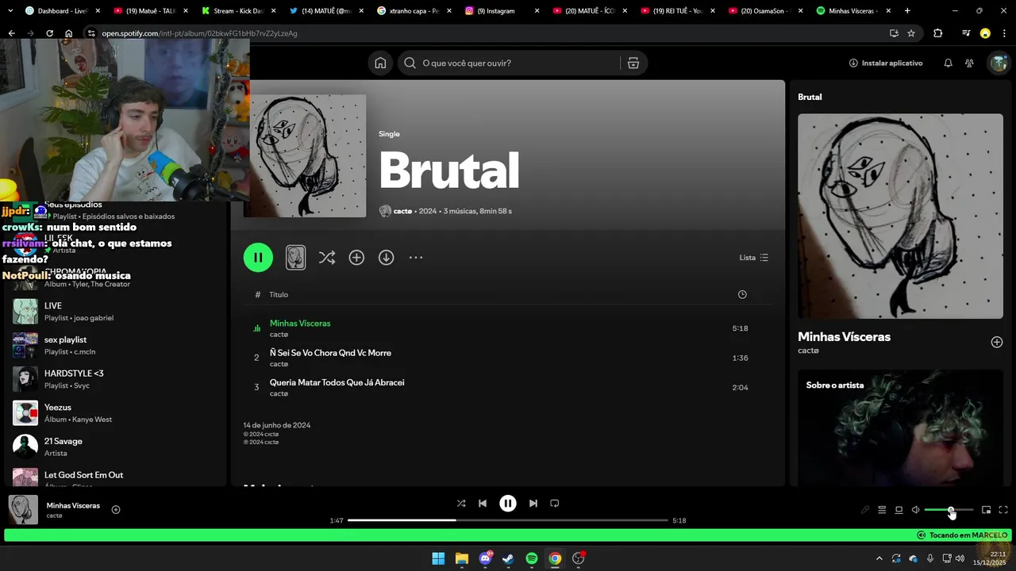Open the 'LIVE' playlist in library
The width and height of the screenshot is (1016, 571).
click(116, 312)
